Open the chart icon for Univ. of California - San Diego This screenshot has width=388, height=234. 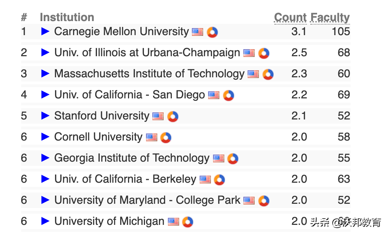point(228,95)
